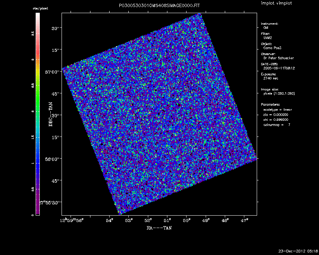This screenshot has height=255, width=319.
Task: Click the center of the rotated sky image
Action: 159,114
